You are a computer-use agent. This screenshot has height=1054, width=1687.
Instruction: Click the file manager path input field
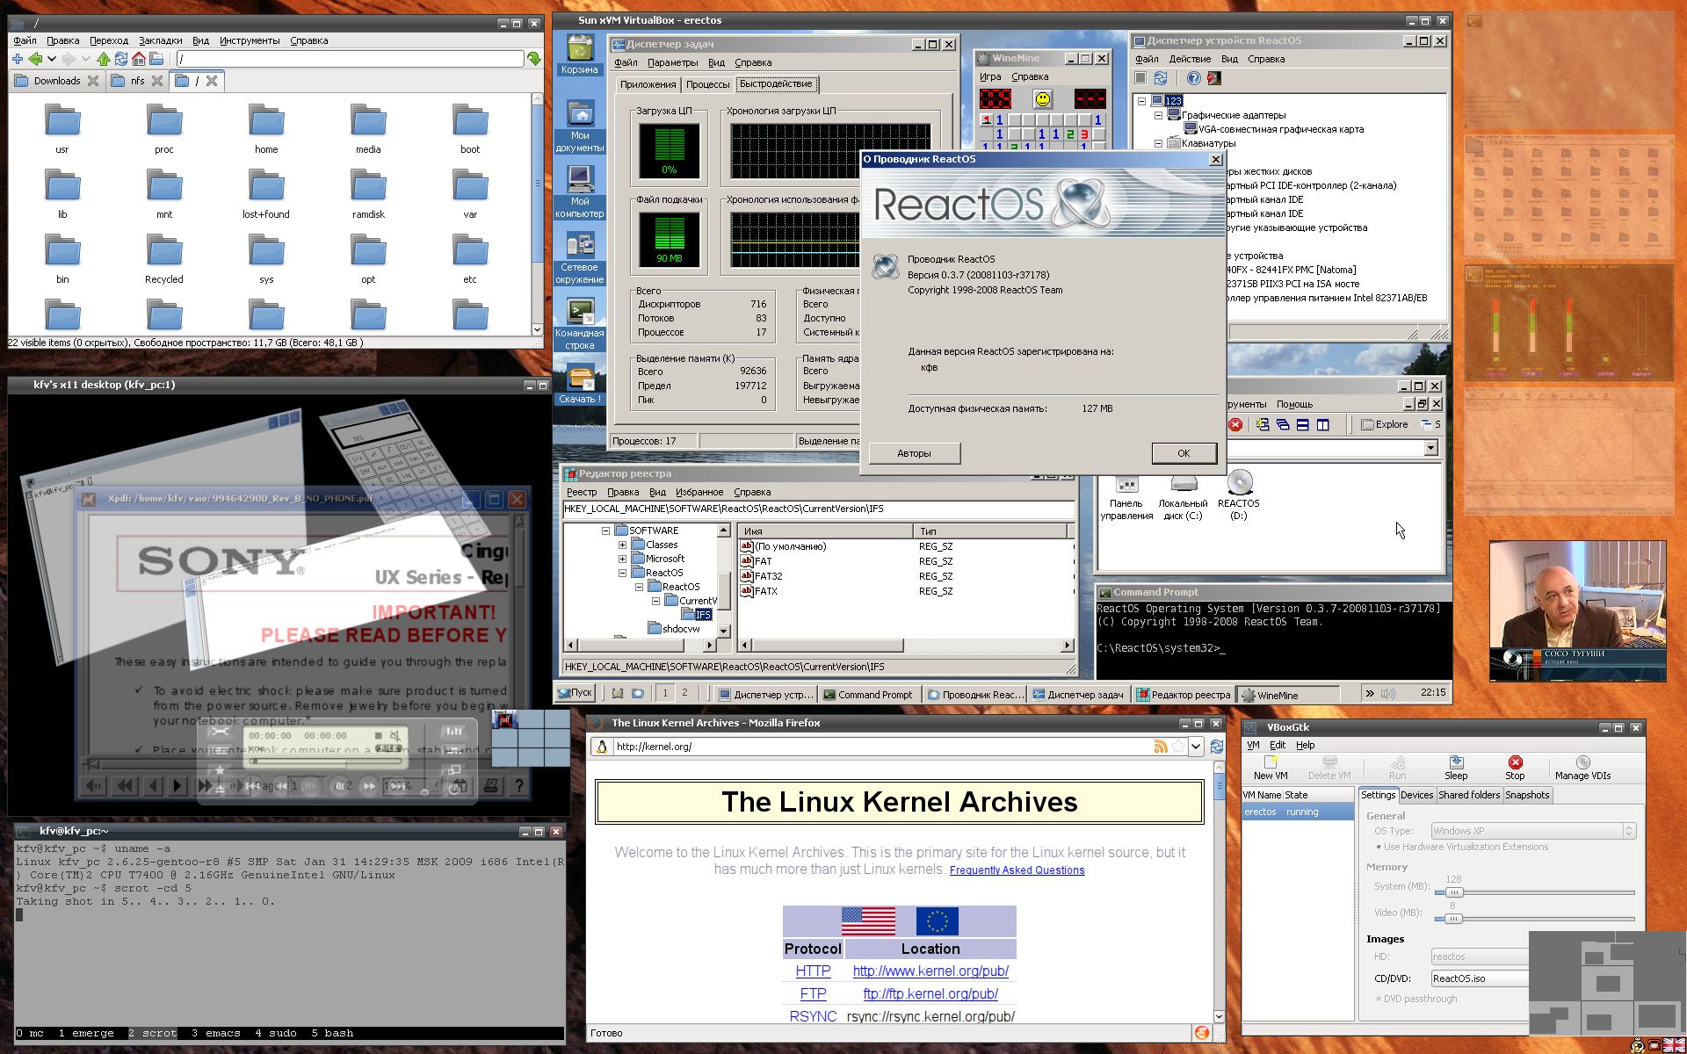tap(350, 59)
